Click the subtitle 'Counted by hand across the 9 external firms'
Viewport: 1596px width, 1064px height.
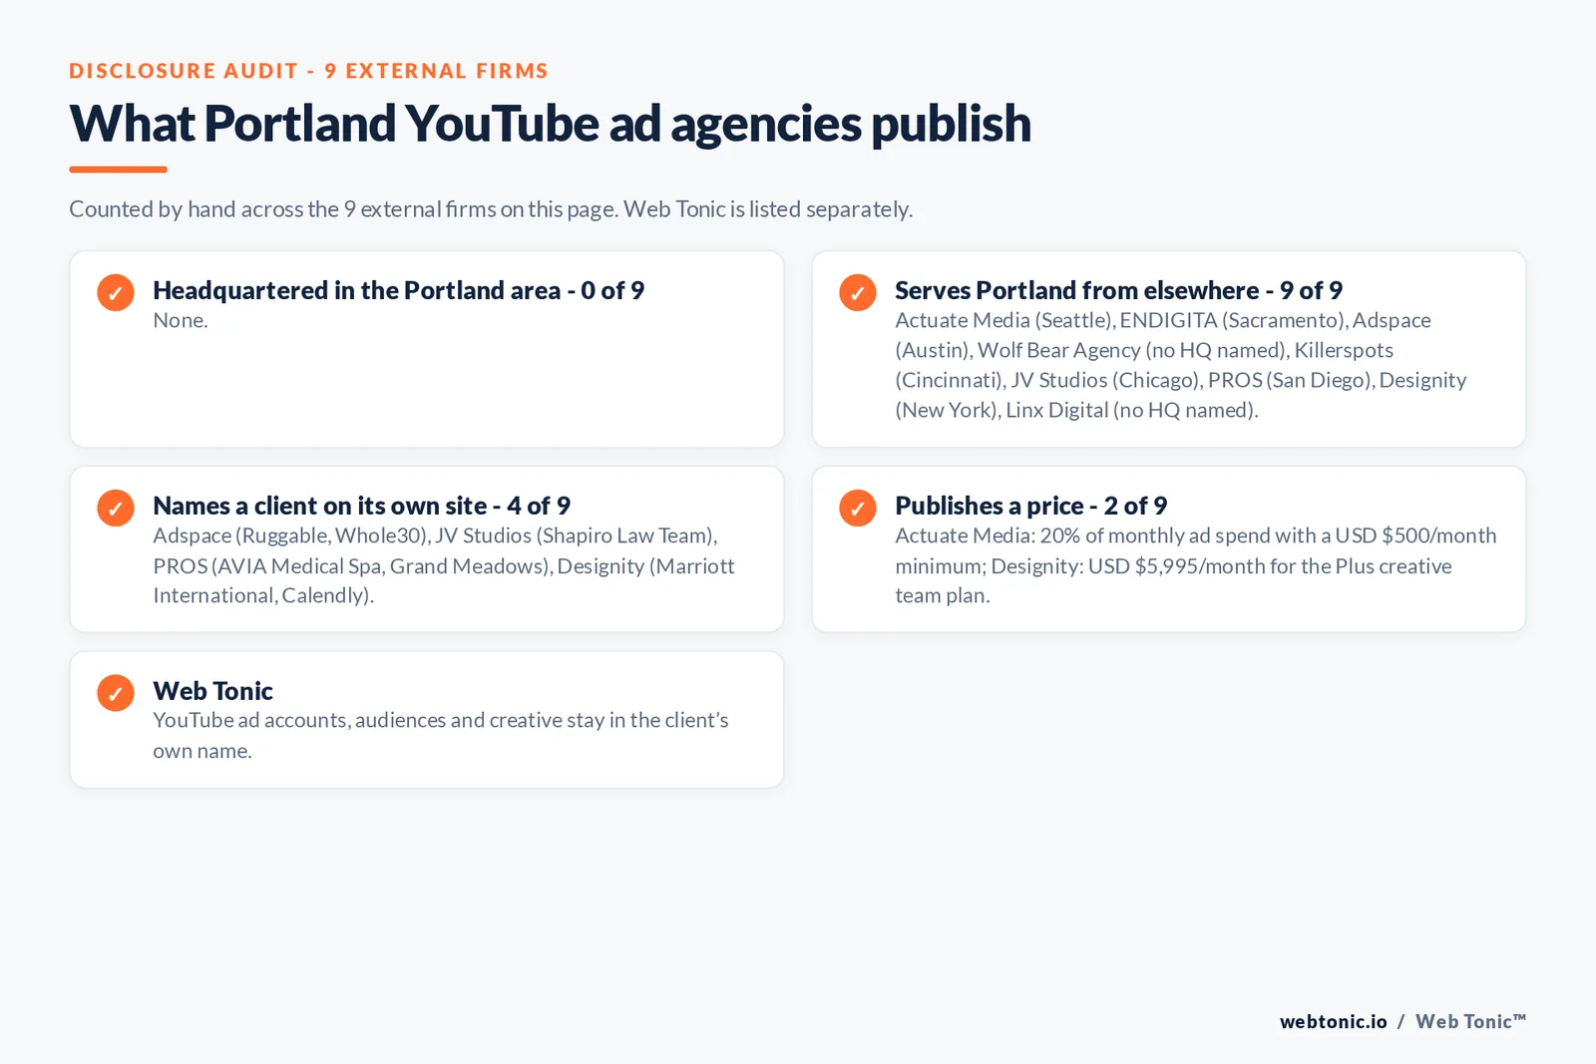point(491,209)
